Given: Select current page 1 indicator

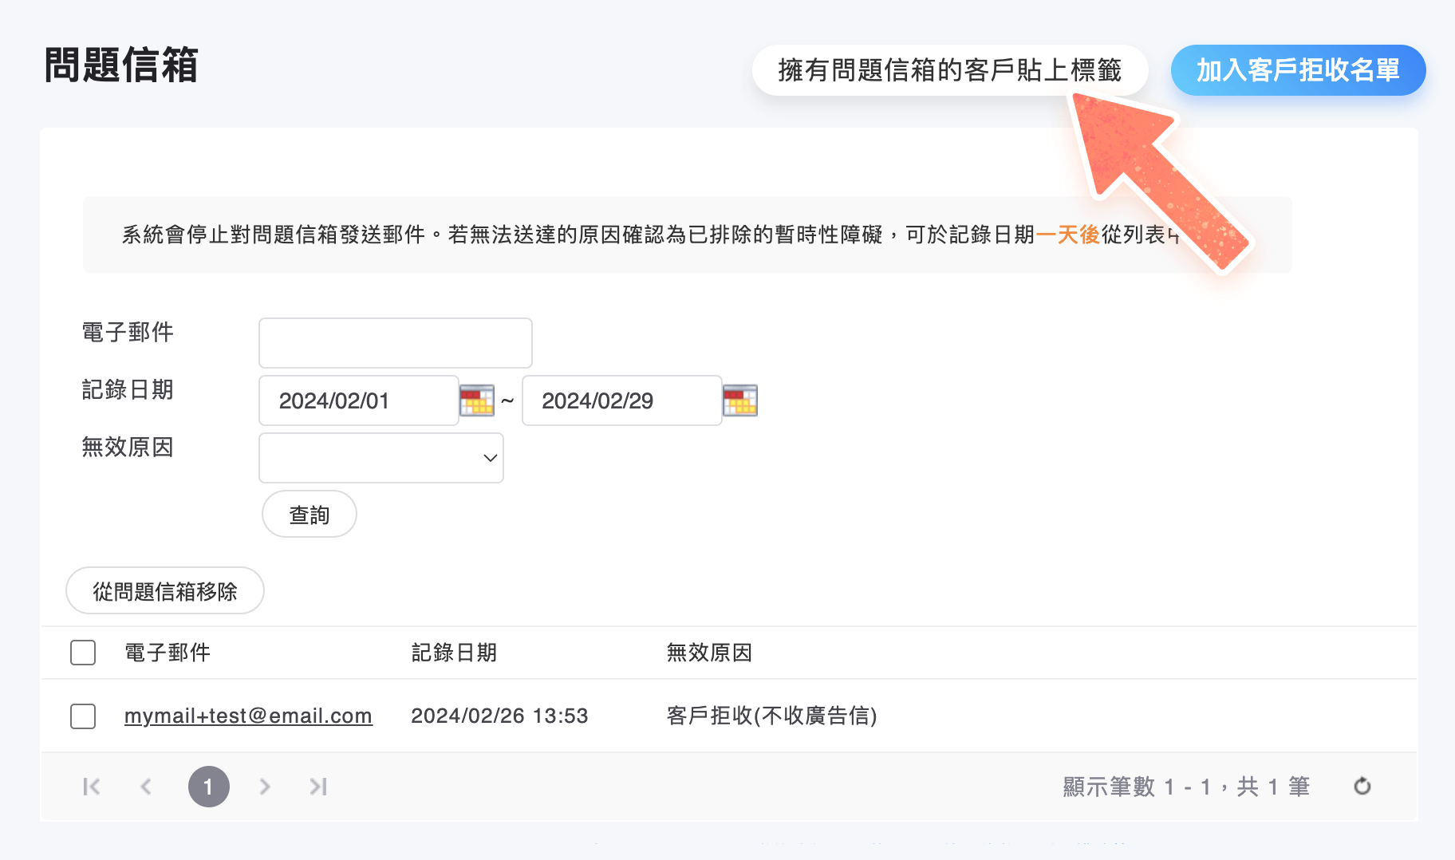Looking at the screenshot, I should 209,787.
